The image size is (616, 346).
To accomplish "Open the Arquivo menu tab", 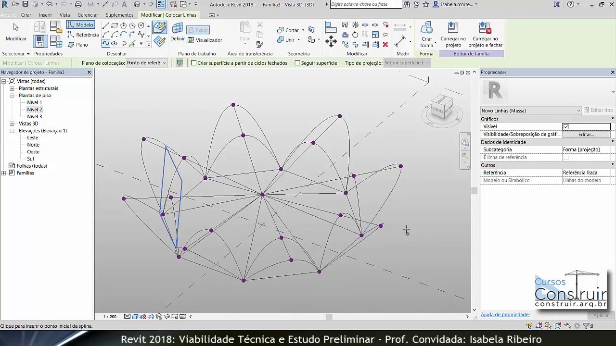I will tap(8, 15).
